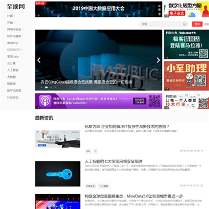This screenshot has width=209, height=209.
Task: Click QR code on 极客情报站 green banner
Action: tap(203, 53)
